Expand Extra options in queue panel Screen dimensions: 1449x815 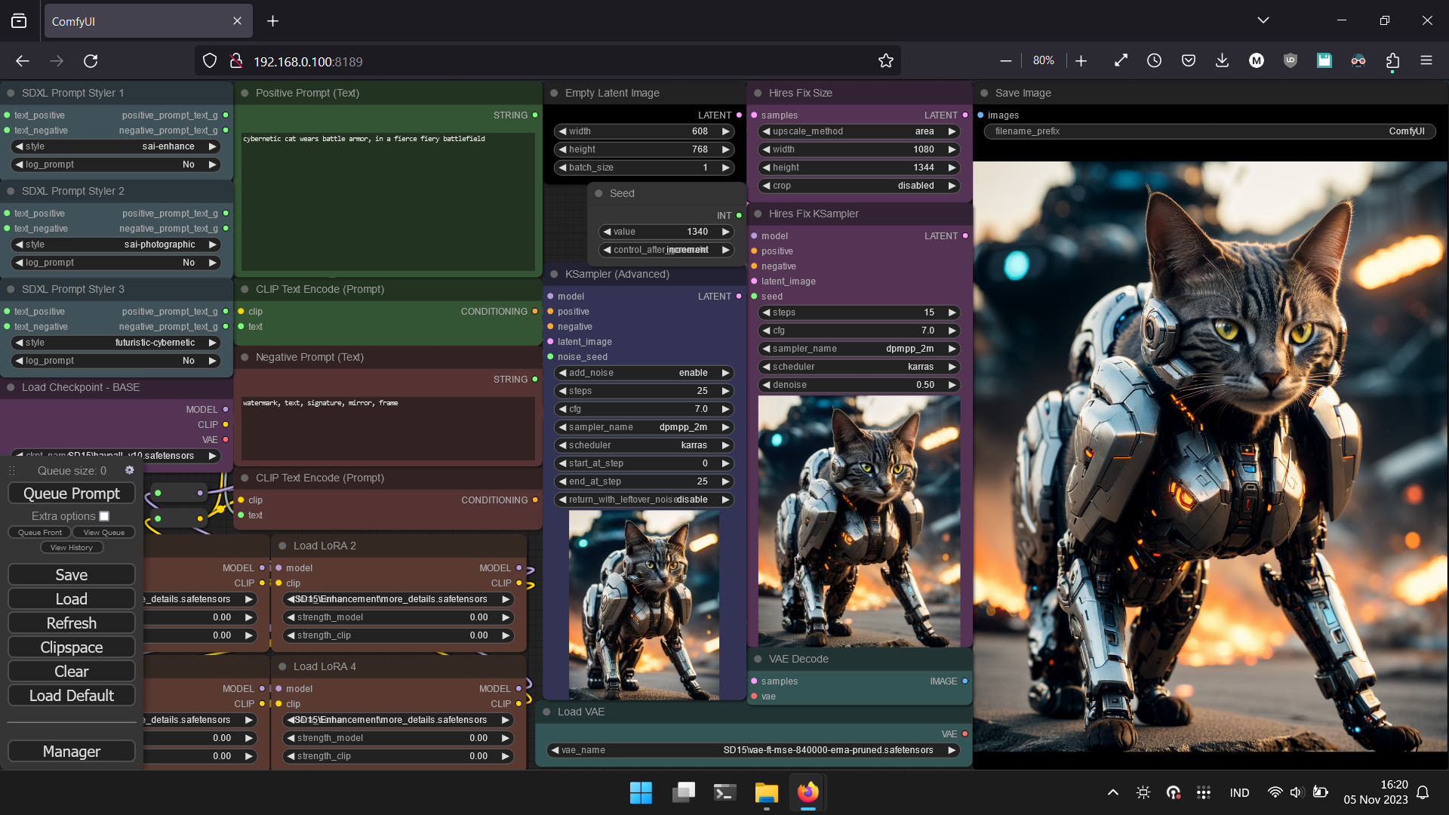pyautogui.click(x=103, y=515)
